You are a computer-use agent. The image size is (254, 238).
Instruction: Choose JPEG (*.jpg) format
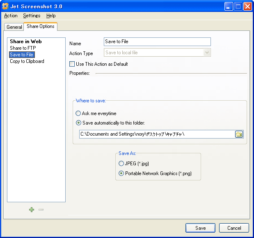(x=121, y=164)
